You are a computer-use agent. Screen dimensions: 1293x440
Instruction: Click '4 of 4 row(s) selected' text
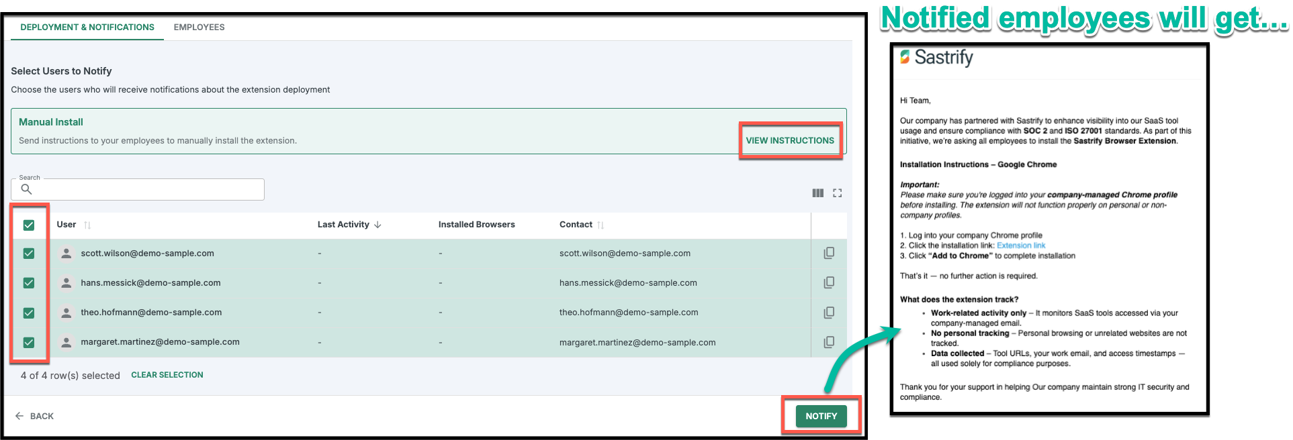70,376
